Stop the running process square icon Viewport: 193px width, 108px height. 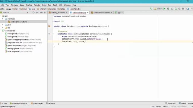183,9
